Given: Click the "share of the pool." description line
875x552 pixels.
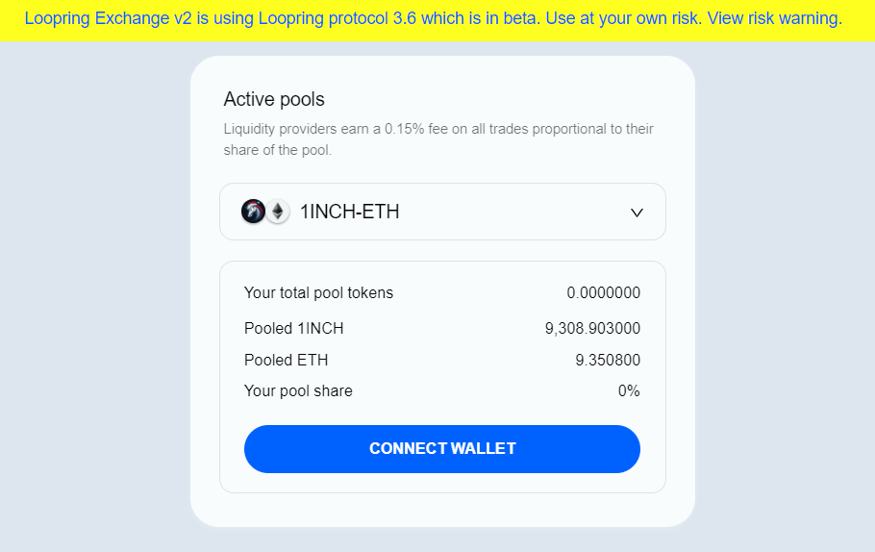Looking at the screenshot, I should (277, 150).
